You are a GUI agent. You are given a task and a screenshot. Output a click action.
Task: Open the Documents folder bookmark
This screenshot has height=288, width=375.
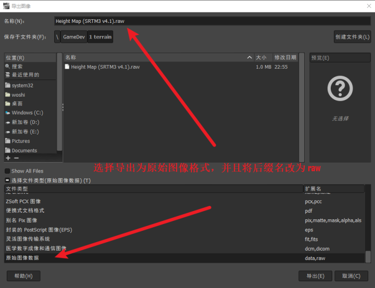pos(21,150)
